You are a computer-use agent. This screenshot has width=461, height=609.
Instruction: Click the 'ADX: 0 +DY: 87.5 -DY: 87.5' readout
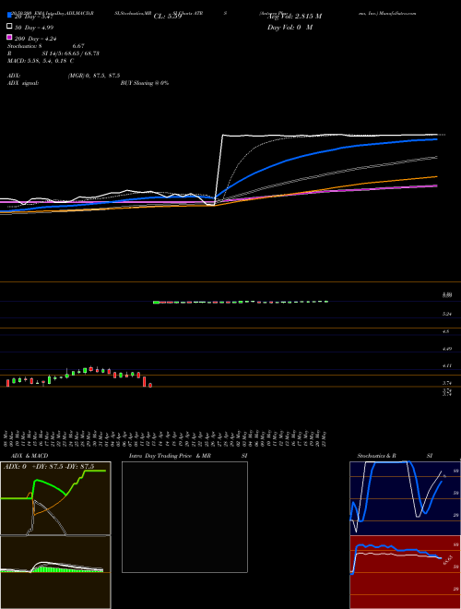(49, 467)
